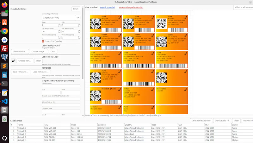Screen dimensions: 253x143
Task: Click Choose Color for label background
Action: [20, 52]
